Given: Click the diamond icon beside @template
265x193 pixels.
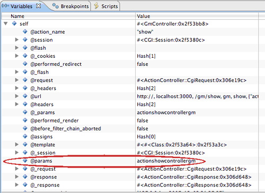Looking at the screenshot, I should click(x=25, y=144).
